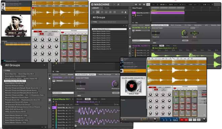Click the Maschine logo in top-right window
The height and width of the screenshot is (129, 222).
100,4
